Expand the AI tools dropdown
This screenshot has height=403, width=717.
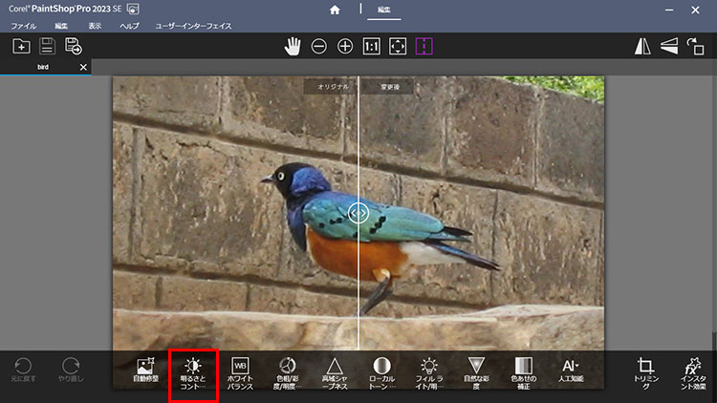pyautogui.click(x=571, y=371)
